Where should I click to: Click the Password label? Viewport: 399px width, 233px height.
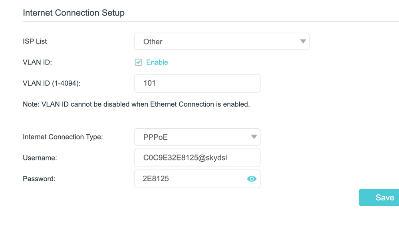[39, 179]
